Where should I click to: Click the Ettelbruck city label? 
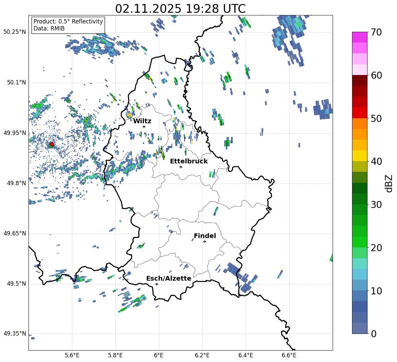189,161
